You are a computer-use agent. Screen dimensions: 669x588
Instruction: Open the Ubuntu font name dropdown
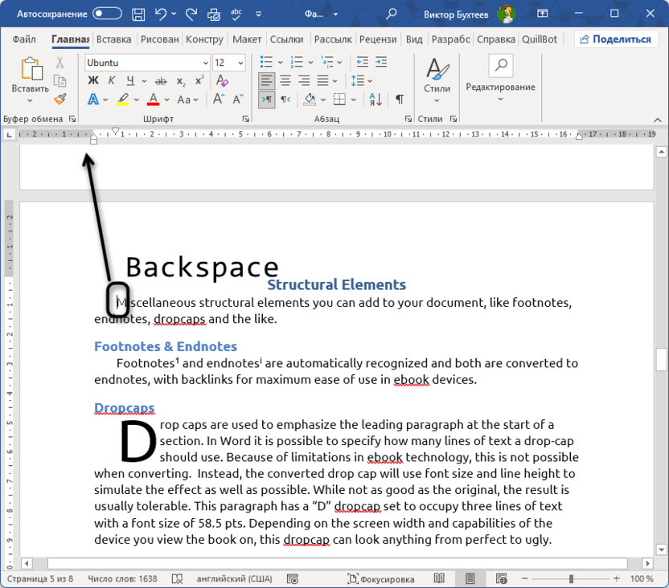[205, 63]
